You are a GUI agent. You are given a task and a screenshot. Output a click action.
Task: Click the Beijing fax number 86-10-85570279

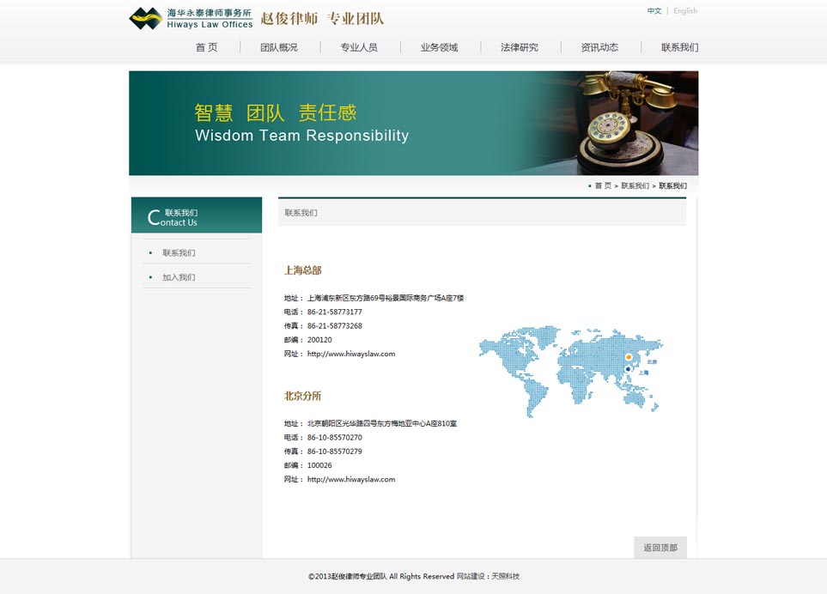(x=335, y=452)
